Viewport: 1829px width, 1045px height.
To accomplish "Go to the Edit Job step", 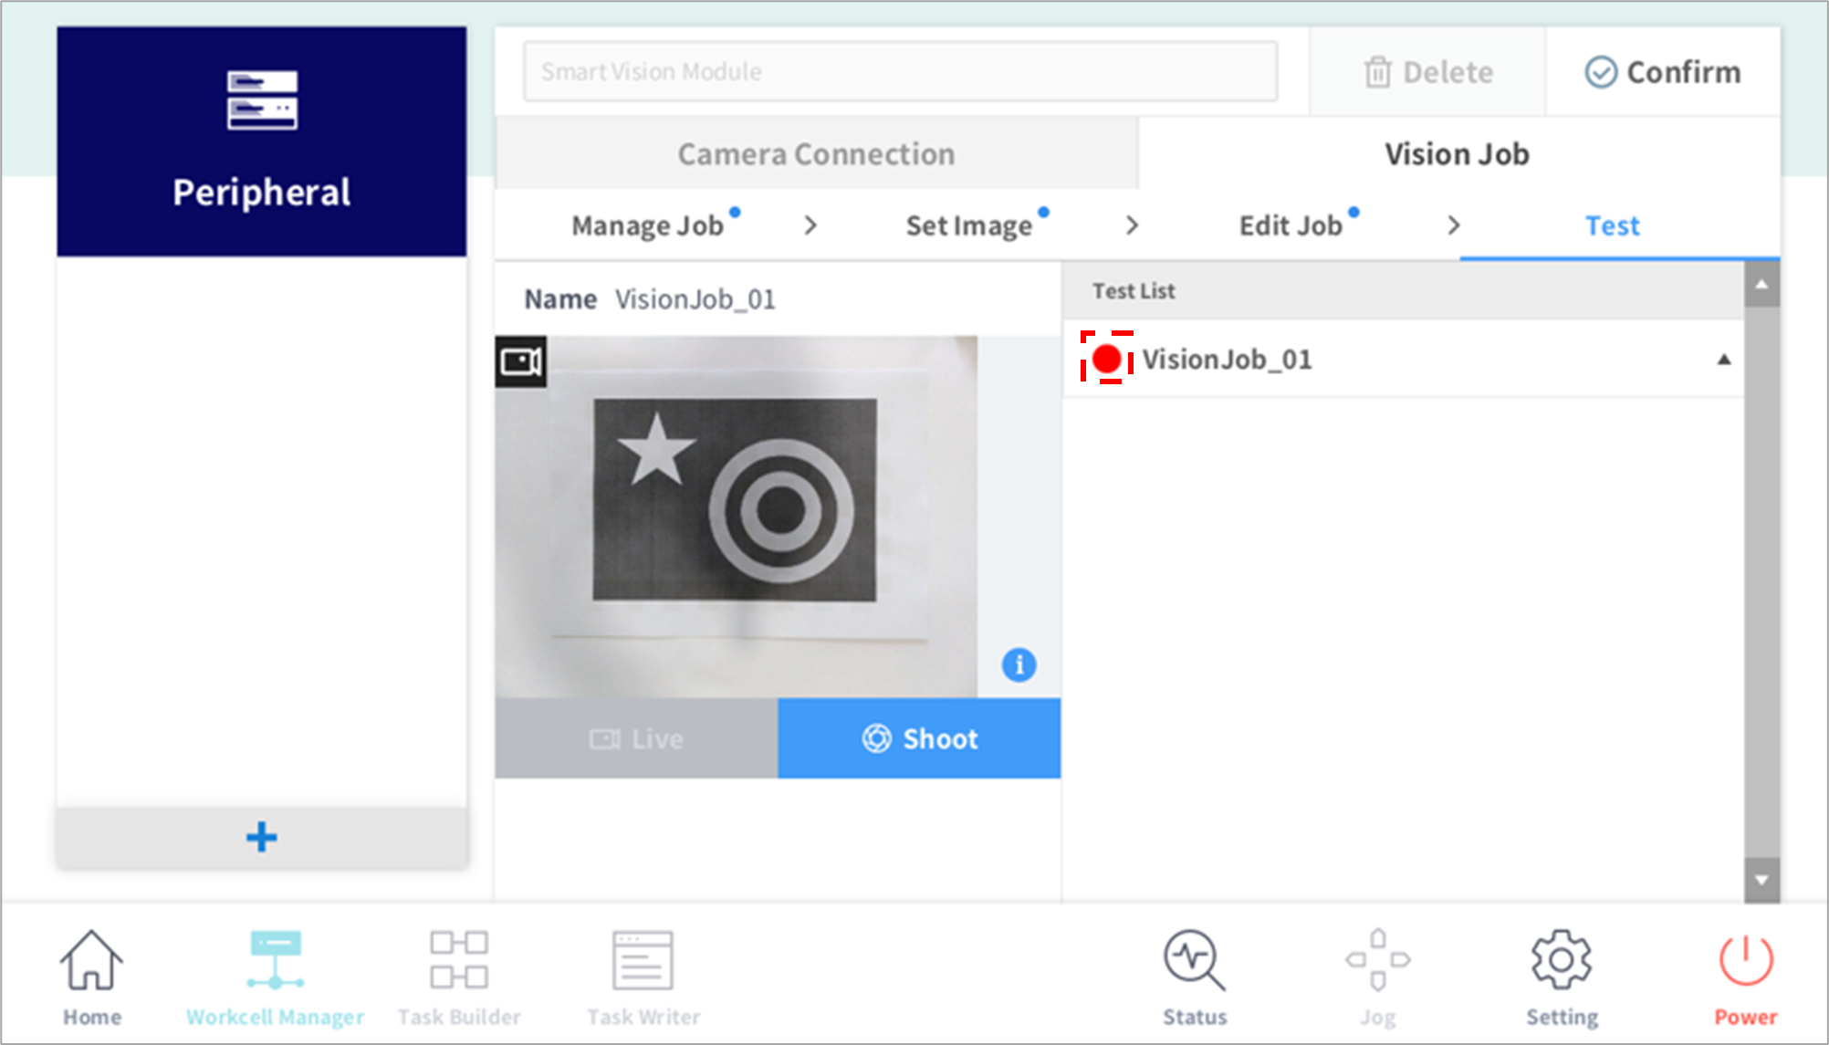I will (x=1291, y=225).
